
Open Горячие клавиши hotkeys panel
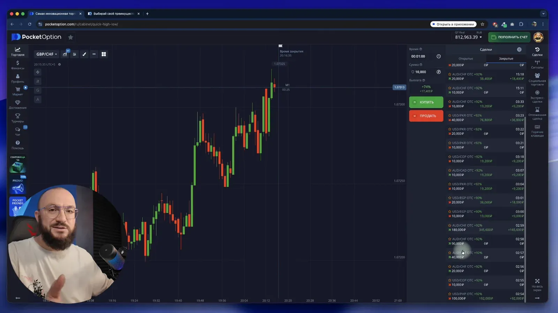pyautogui.click(x=537, y=131)
